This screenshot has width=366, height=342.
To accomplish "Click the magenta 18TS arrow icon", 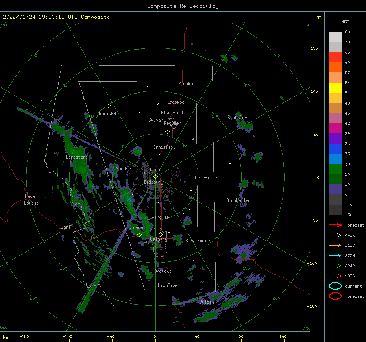I will click(335, 276).
